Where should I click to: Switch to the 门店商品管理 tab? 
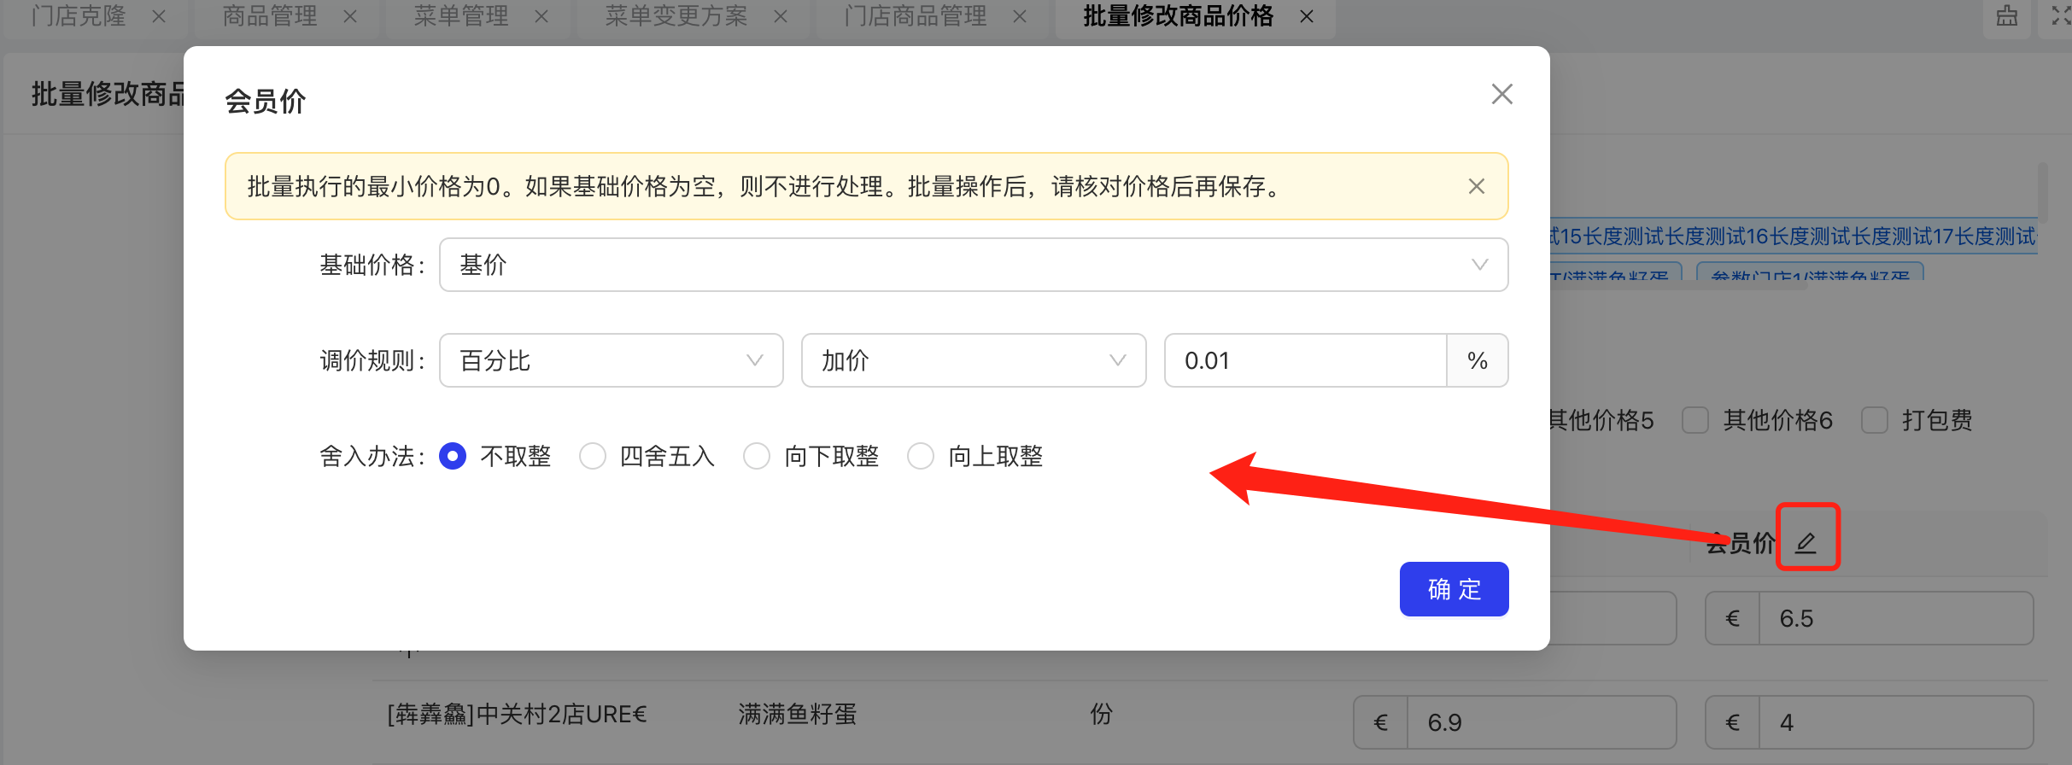pos(916,16)
